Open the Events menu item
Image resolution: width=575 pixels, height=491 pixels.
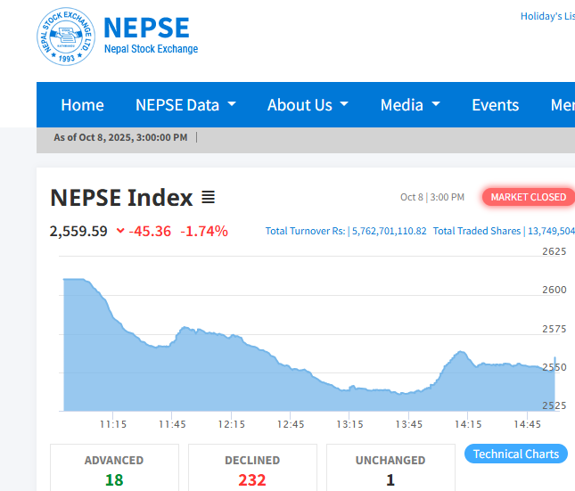(495, 105)
